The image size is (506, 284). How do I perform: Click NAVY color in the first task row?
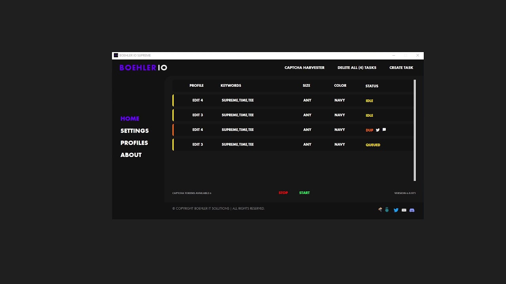(x=340, y=100)
